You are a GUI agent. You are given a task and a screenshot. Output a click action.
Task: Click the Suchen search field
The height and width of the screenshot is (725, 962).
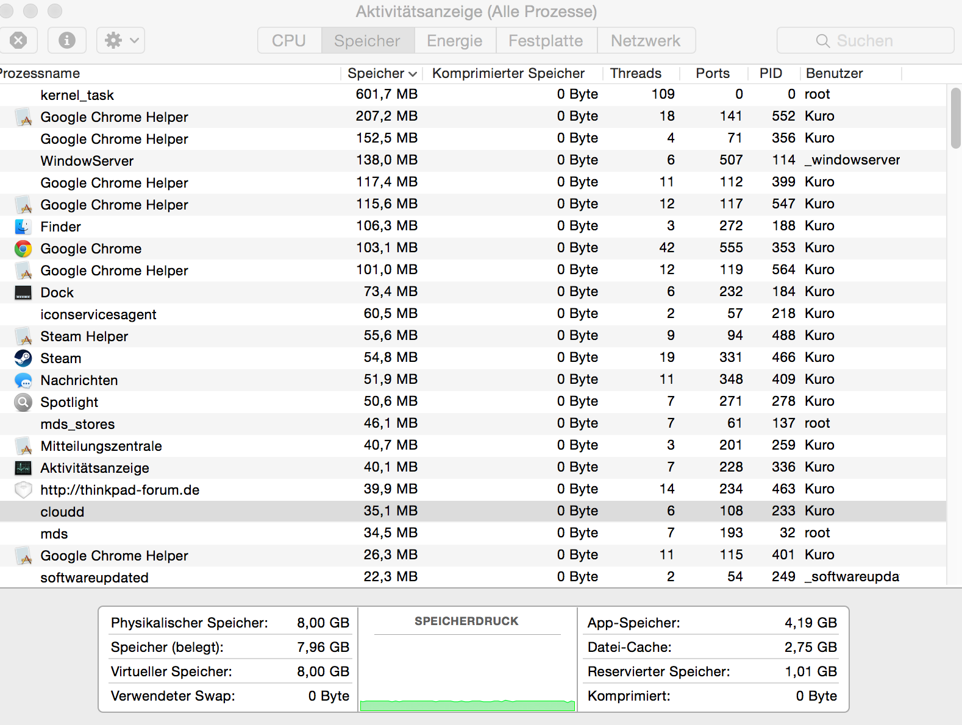(x=865, y=40)
